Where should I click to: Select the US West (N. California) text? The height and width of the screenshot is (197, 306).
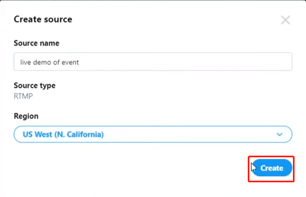(63, 134)
